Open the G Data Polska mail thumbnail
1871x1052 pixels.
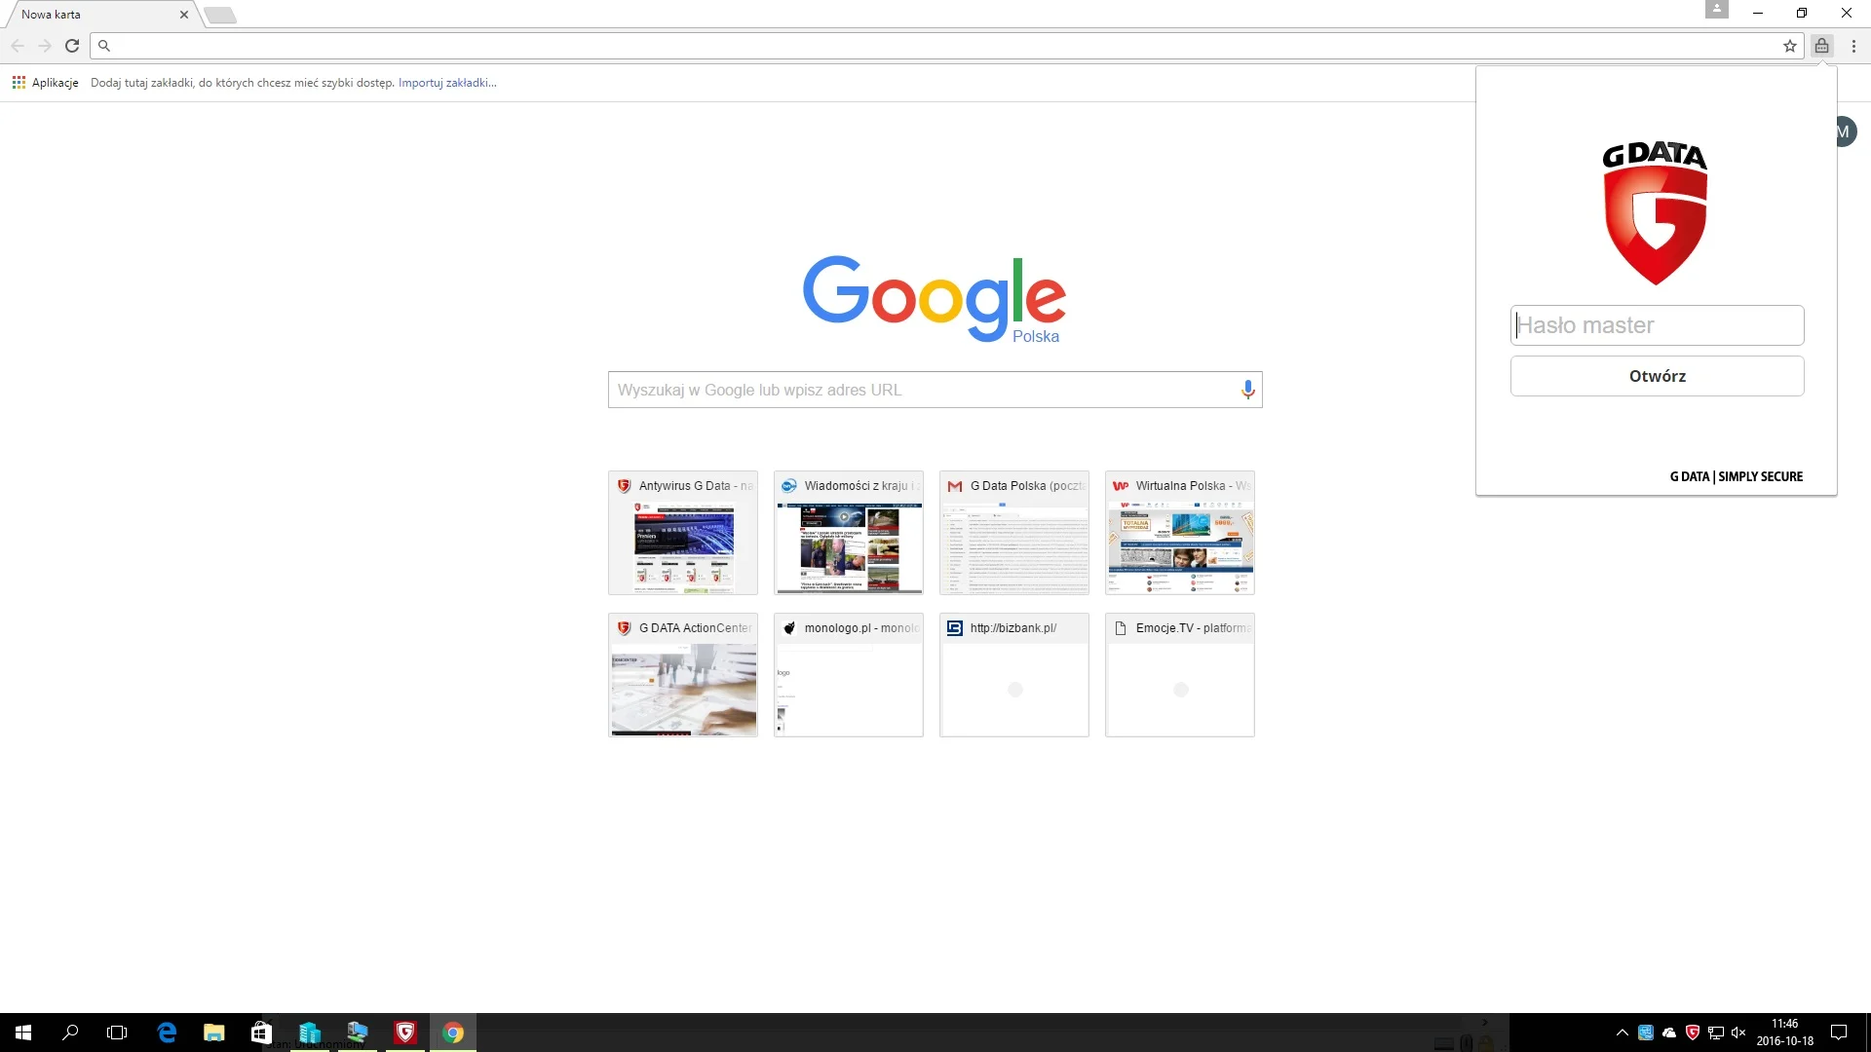coord(1013,533)
